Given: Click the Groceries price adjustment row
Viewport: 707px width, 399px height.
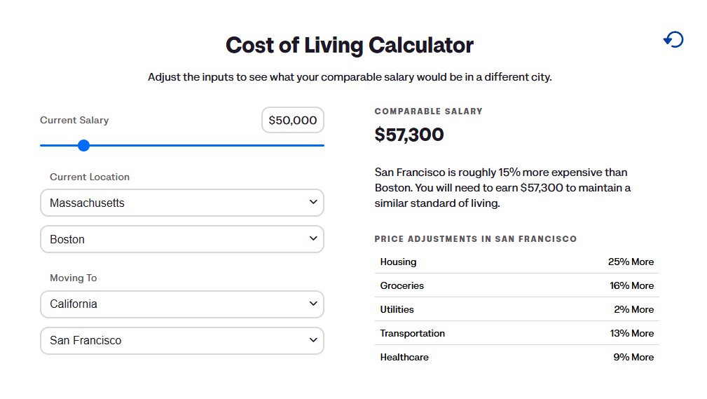Looking at the screenshot, I should tap(516, 285).
